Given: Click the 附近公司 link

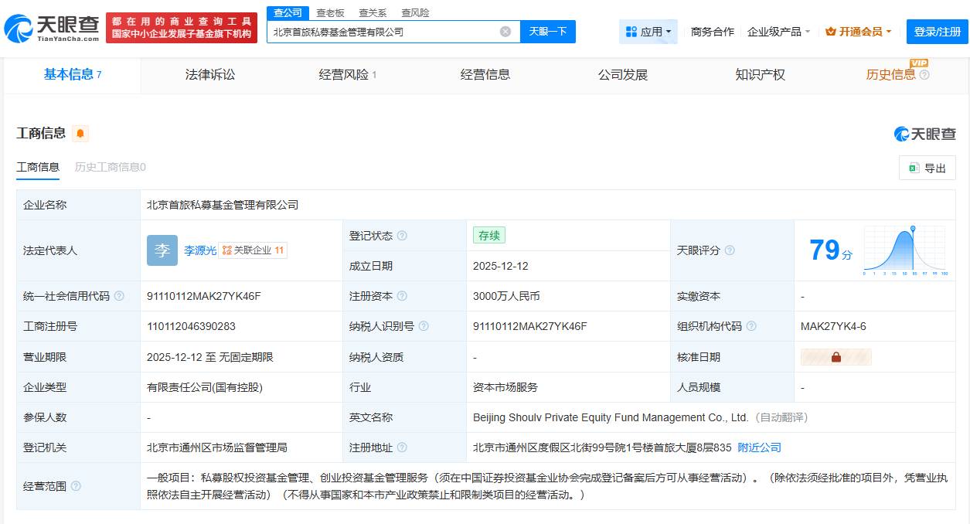Looking at the screenshot, I should (759, 447).
